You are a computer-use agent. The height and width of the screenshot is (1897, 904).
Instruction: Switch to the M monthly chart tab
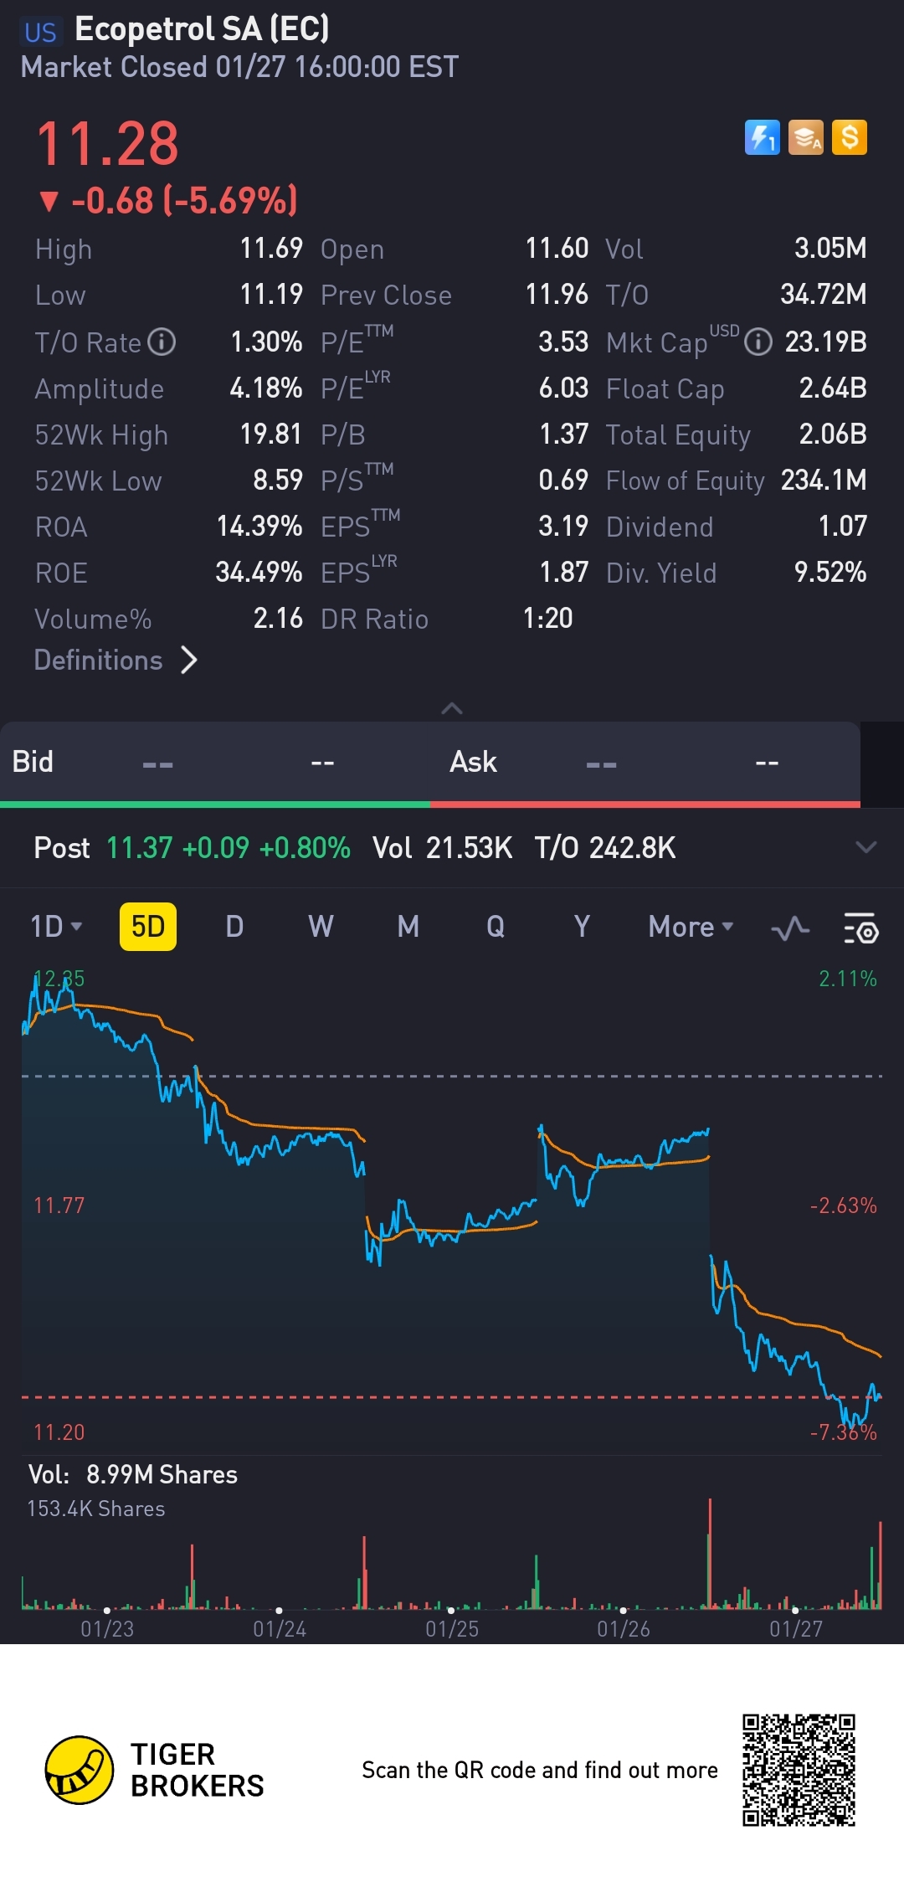(x=408, y=927)
